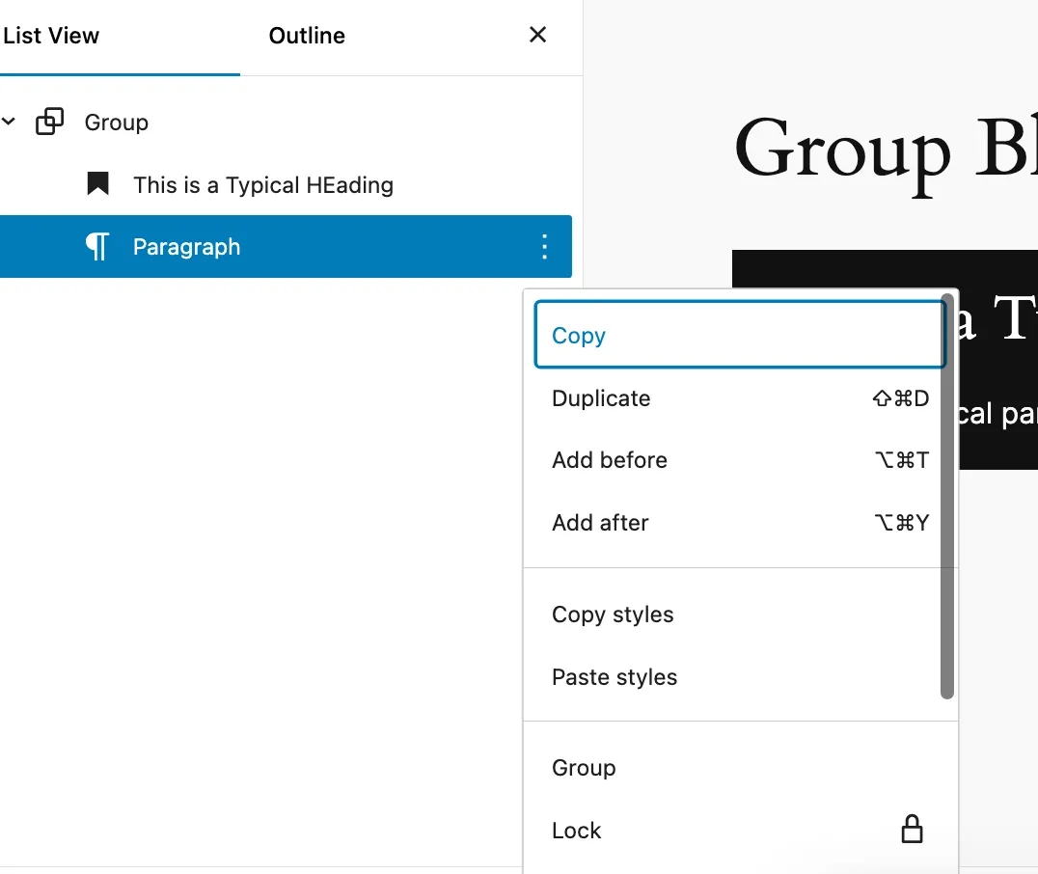Viewport: 1038px width, 874px height.
Task: Select Paste styles in the menu
Action: 615,677
